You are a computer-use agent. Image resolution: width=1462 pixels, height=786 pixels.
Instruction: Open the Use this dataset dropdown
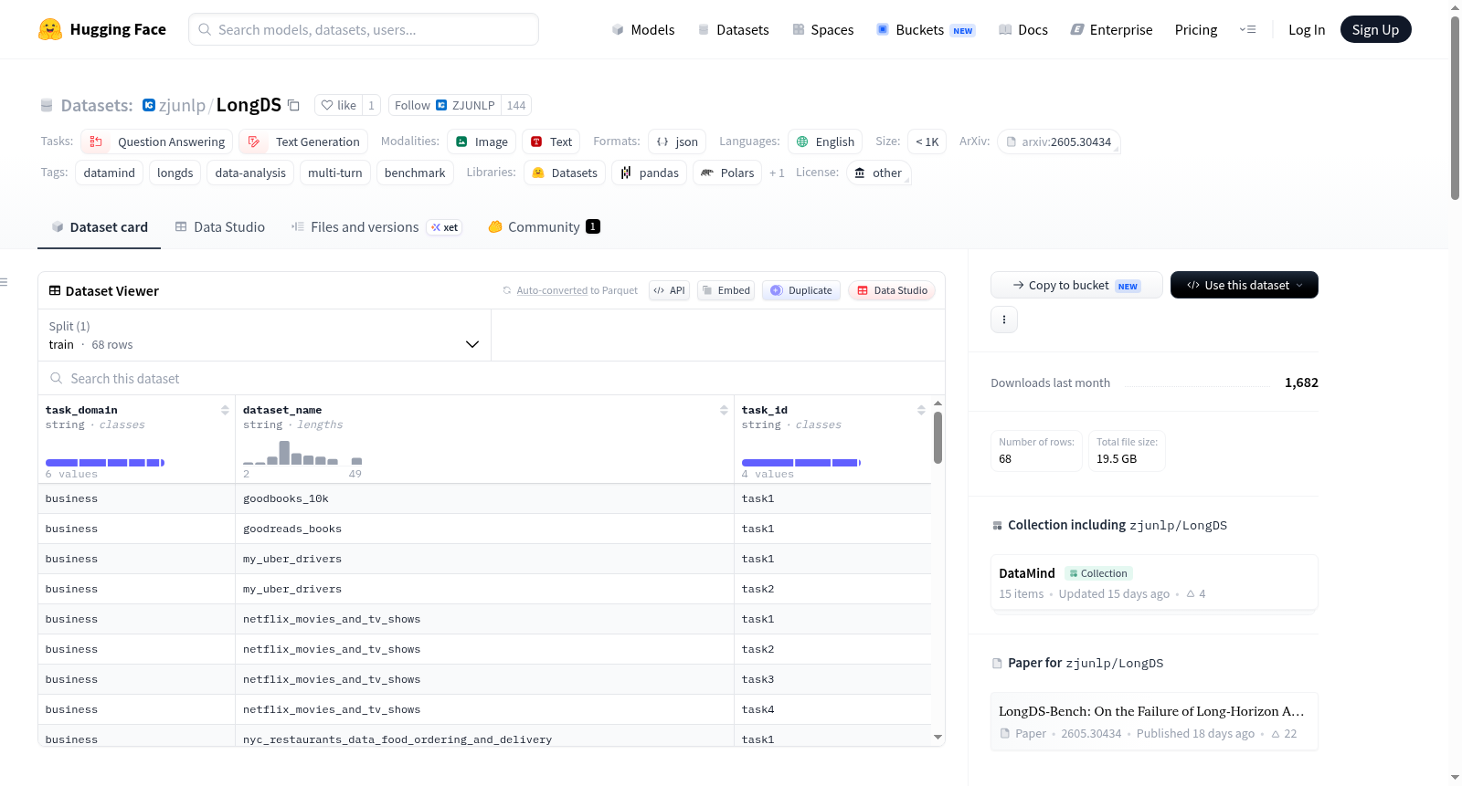point(1245,285)
